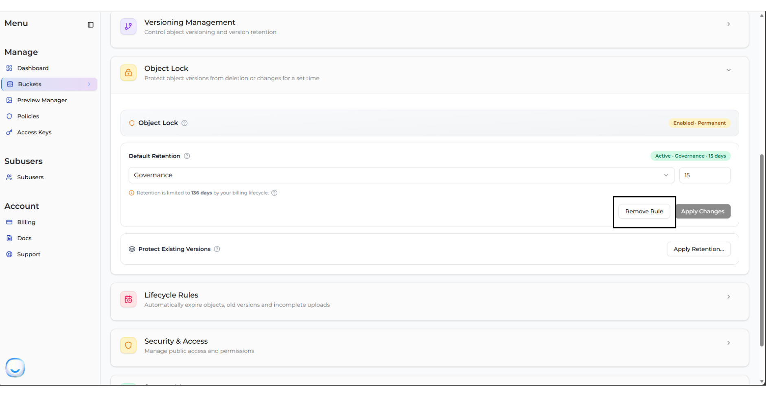The image size is (766, 397).
Task: Open help icon beside Protect Existing Versions
Action: (217, 249)
